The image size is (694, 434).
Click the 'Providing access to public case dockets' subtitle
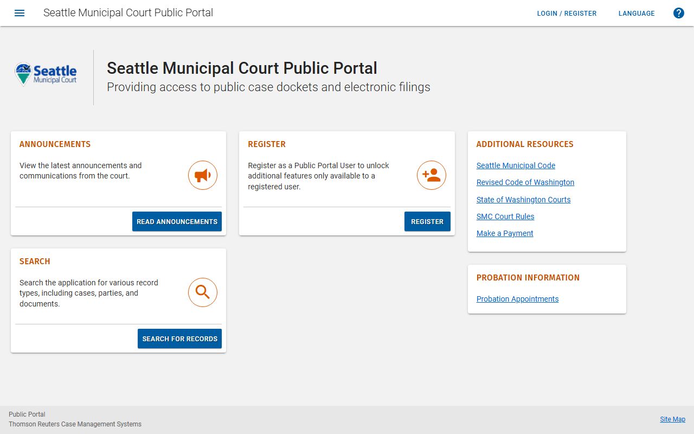pos(268,87)
